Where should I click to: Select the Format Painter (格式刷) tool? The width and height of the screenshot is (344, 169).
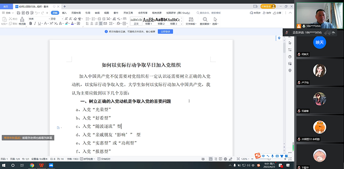(22, 21)
